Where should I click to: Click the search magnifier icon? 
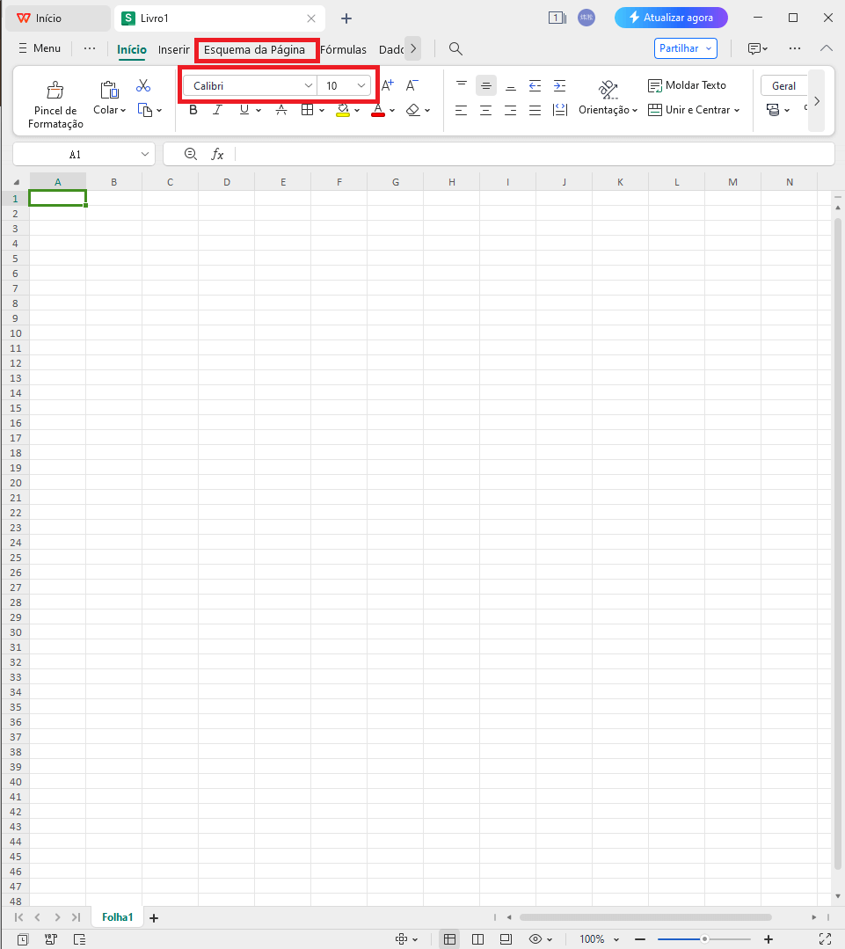click(x=456, y=49)
